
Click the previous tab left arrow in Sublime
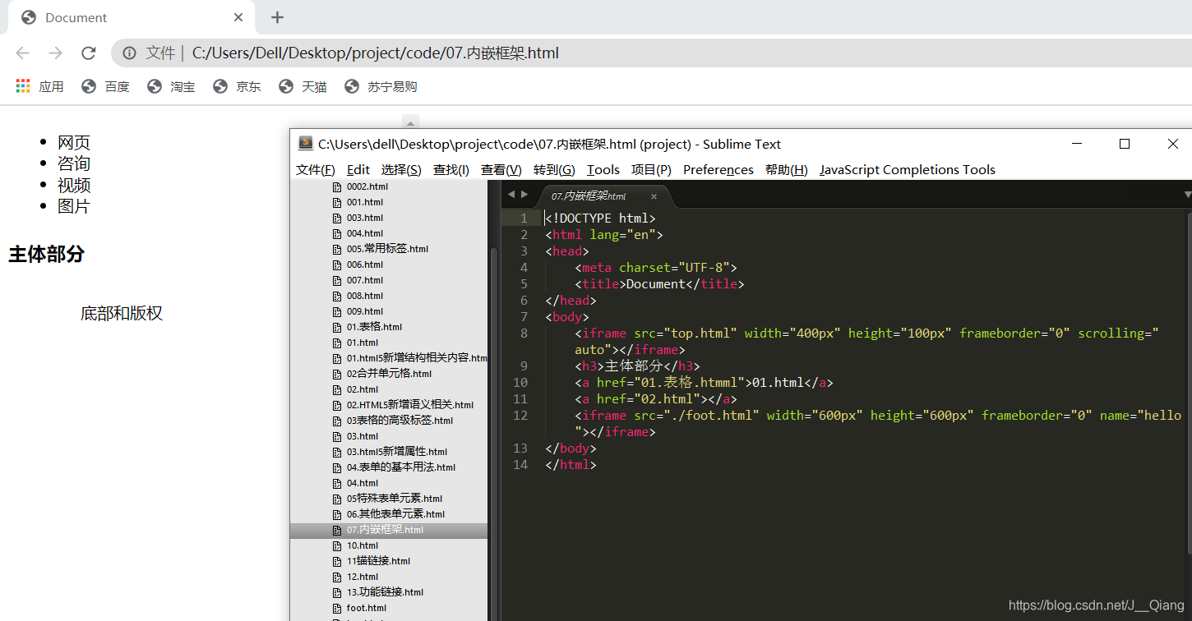click(x=511, y=195)
